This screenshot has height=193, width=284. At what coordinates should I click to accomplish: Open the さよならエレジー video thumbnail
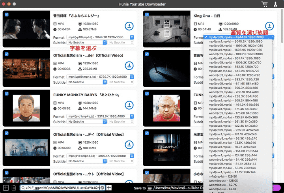tap(26, 29)
